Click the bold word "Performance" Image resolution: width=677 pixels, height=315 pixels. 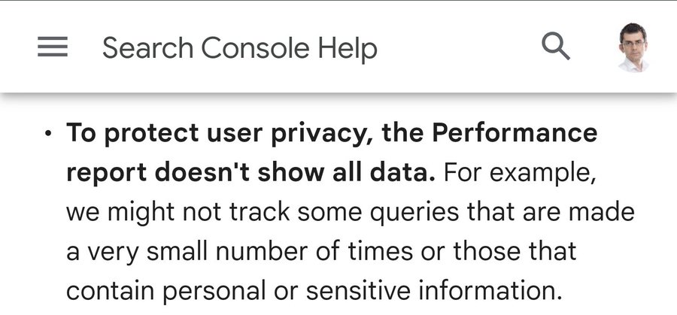(x=515, y=132)
